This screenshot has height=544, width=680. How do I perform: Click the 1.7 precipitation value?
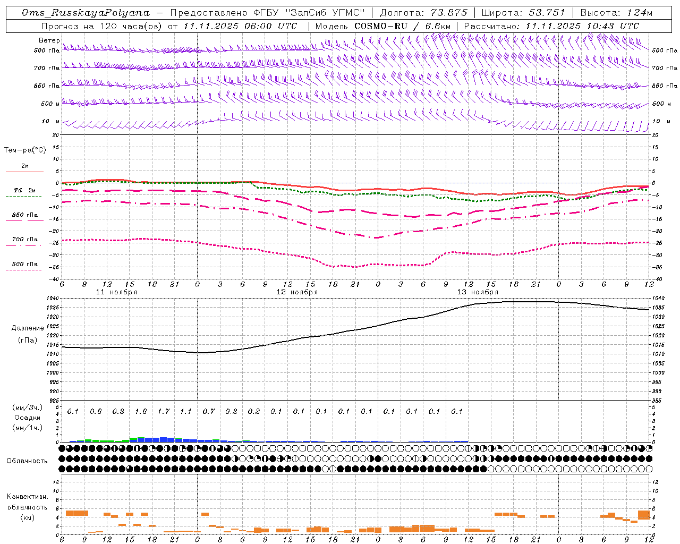(x=164, y=411)
